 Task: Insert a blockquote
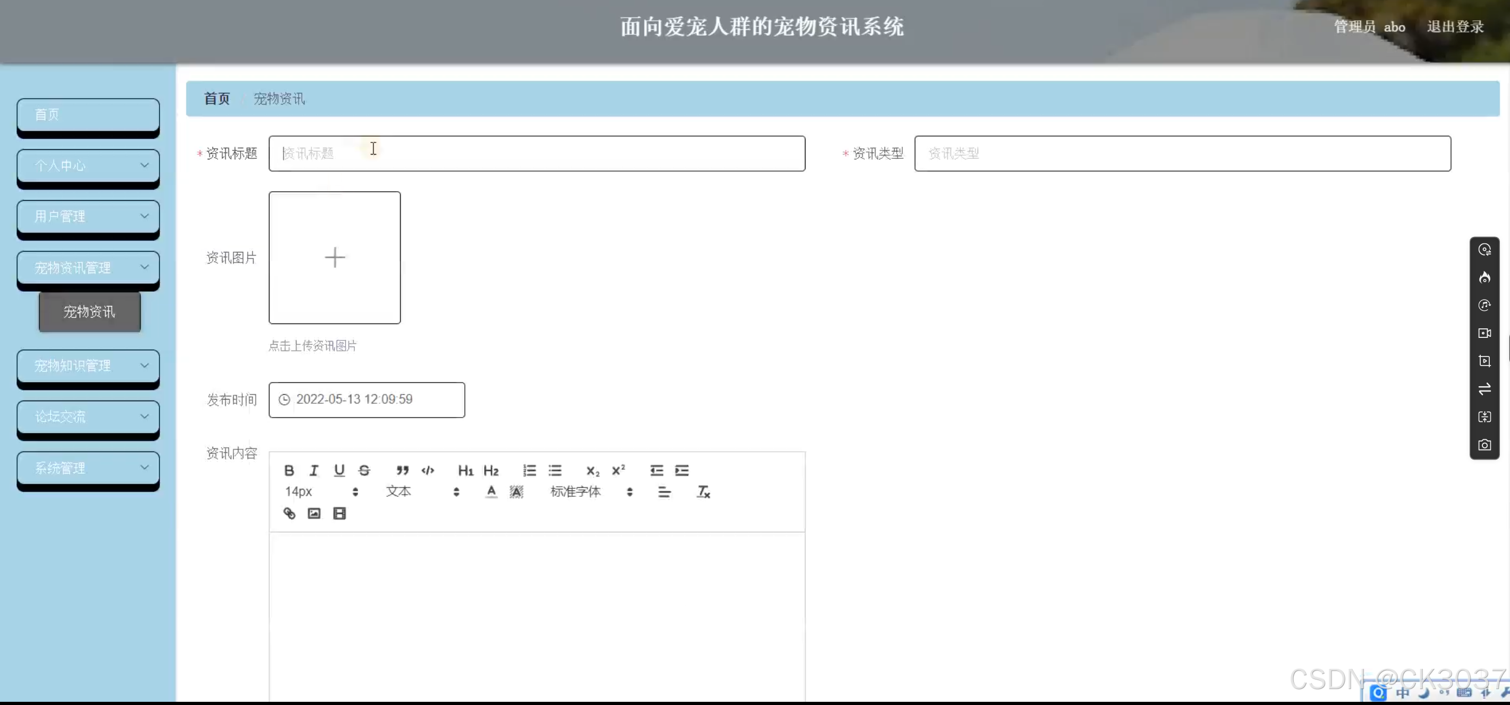click(402, 470)
